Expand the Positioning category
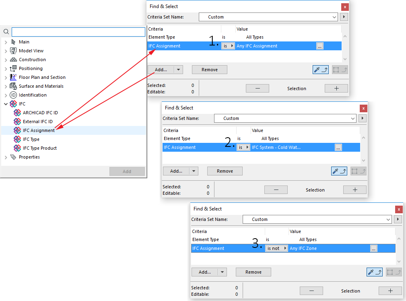This screenshot has width=406, height=301. tap(6, 69)
